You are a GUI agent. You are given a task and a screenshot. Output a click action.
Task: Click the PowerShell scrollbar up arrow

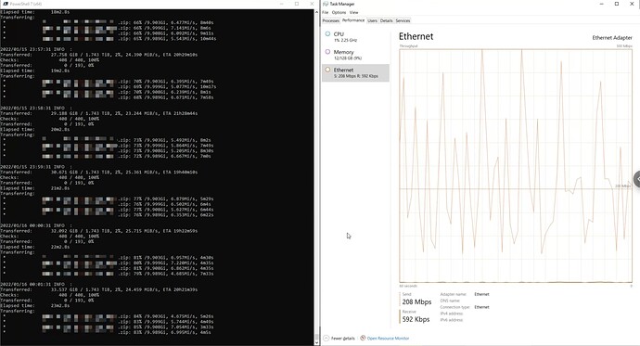tap(316, 12)
